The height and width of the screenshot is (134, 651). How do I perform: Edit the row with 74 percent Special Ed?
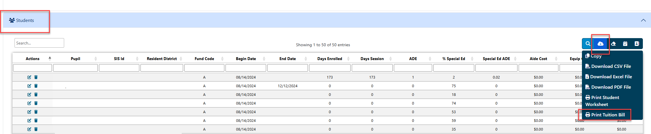click(29, 103)
